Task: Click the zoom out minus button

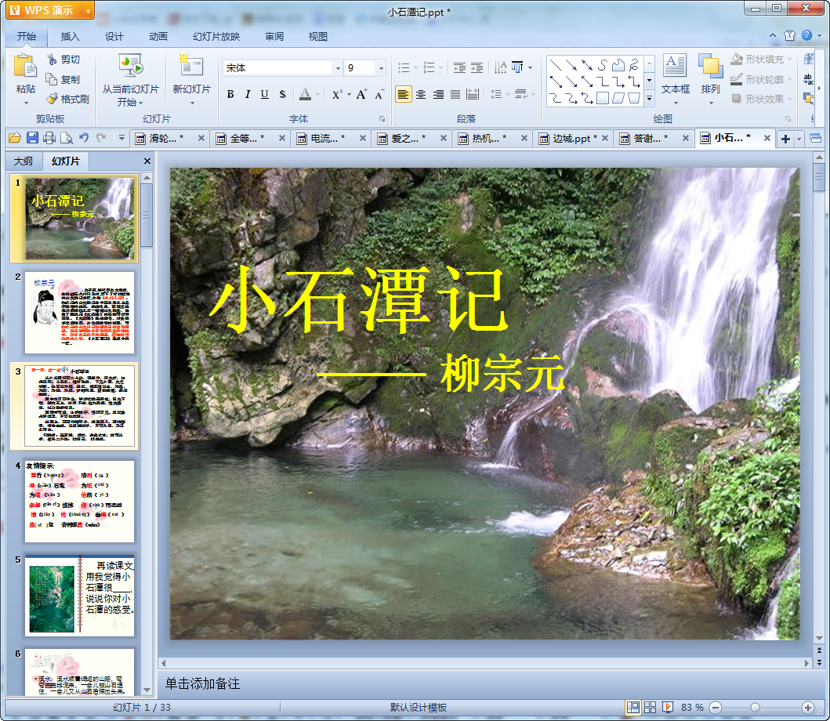Action: [x=715, y=707]
